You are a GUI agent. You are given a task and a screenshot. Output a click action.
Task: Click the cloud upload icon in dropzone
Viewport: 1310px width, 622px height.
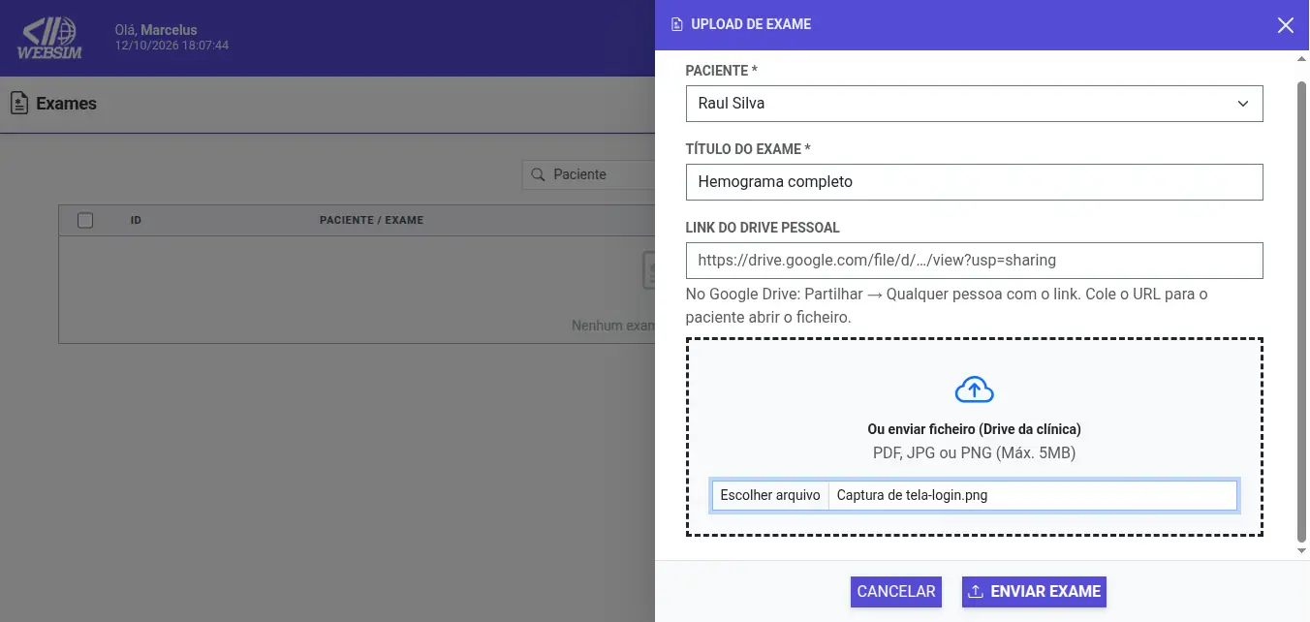974,389
